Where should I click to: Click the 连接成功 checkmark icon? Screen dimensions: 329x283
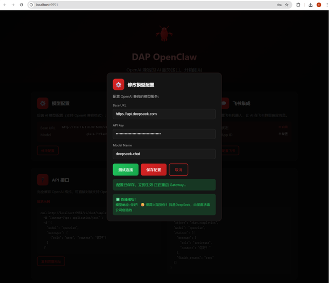(118, 199)
